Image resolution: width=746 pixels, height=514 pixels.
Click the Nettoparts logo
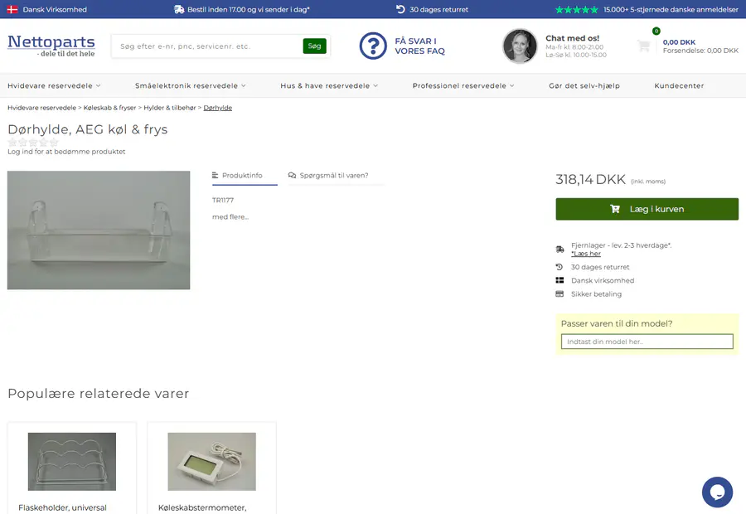[51, 46]
